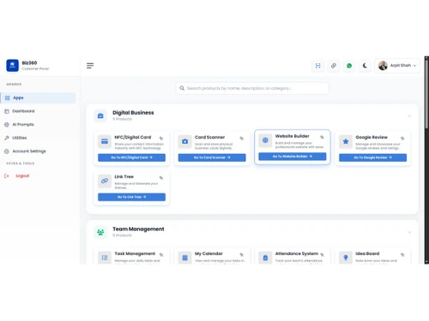Click the Task Management title text
This screenshot has height=321, width=429.
tap(135, 253)
